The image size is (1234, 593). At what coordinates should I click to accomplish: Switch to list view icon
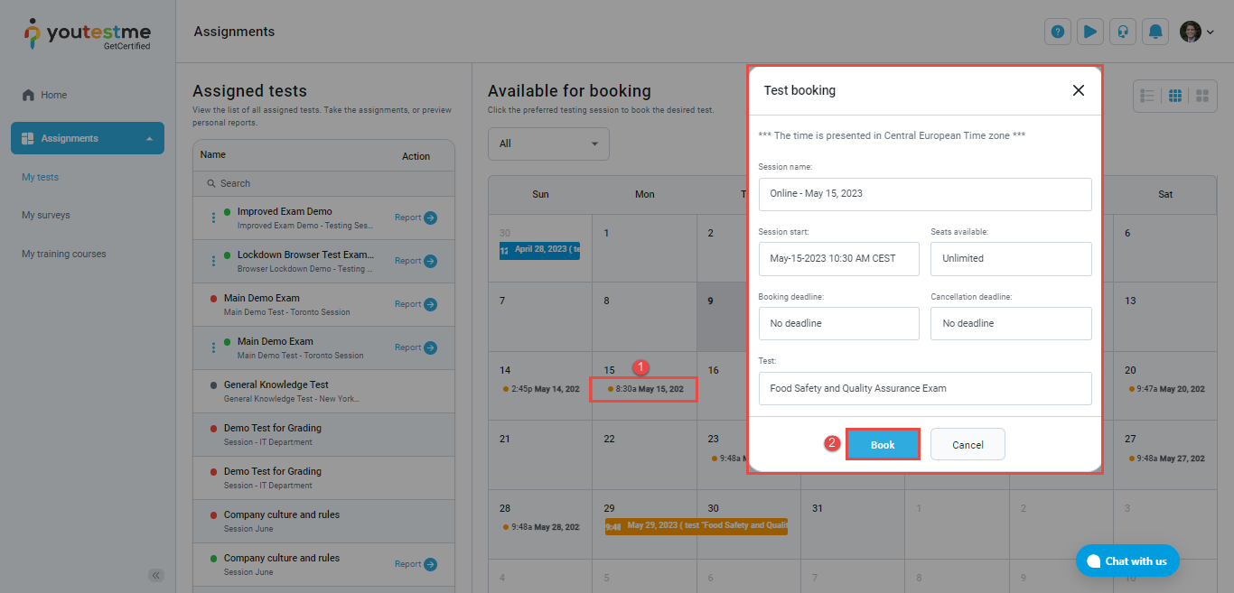(1148, 96)
